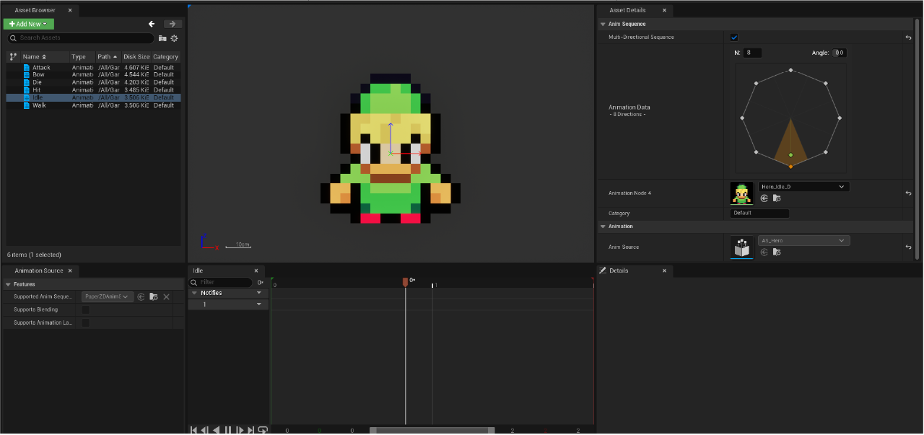Step back one frame in the timeline
The height and width of the screenshot is (435, 924).
click(x=205, y=430)
